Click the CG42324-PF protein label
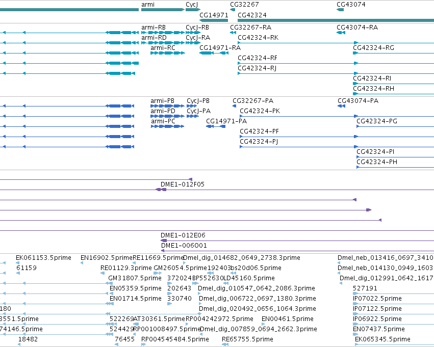The image size is (434, 347). click(259, 131)
